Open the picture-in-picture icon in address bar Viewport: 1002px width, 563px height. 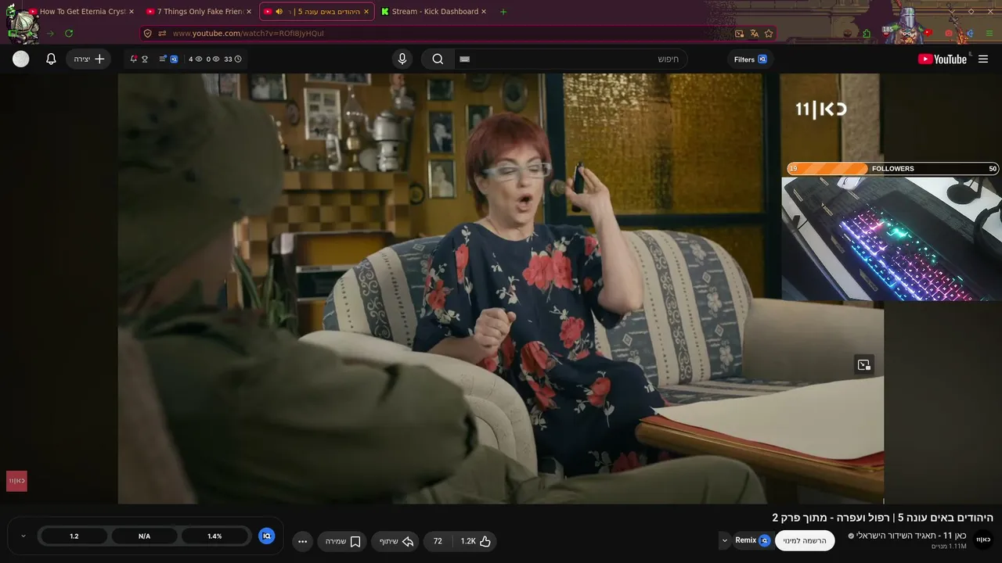click(739, 34)
